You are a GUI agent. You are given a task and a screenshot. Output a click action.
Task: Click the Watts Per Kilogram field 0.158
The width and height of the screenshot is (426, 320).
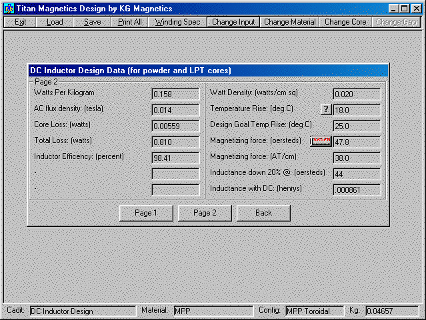(175, 94)
